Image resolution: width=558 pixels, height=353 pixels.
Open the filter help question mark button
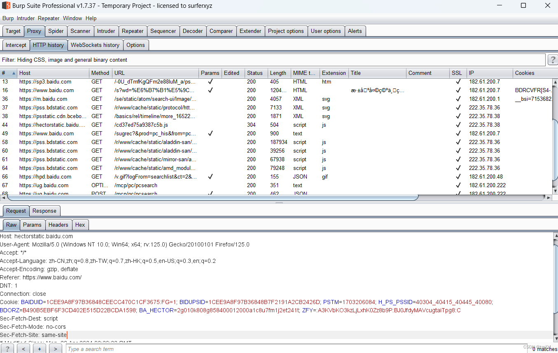553,60
